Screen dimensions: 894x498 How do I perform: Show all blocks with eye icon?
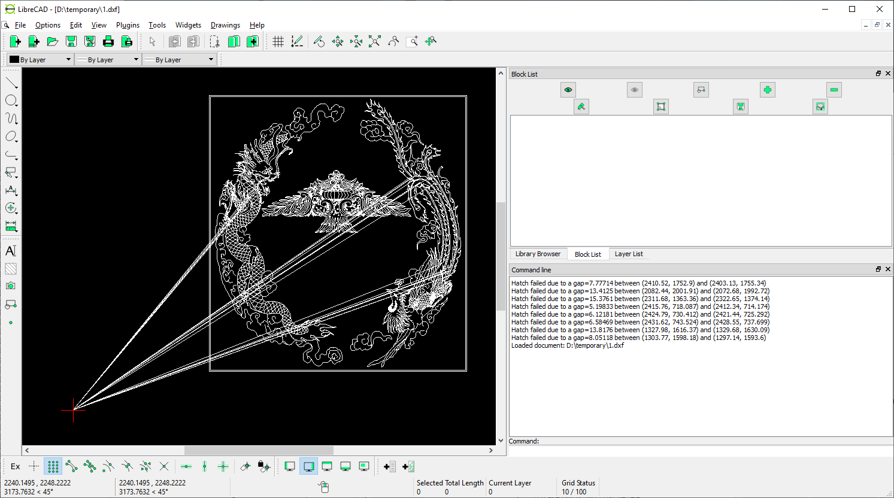pyautogui.click(x=568, y=90)
